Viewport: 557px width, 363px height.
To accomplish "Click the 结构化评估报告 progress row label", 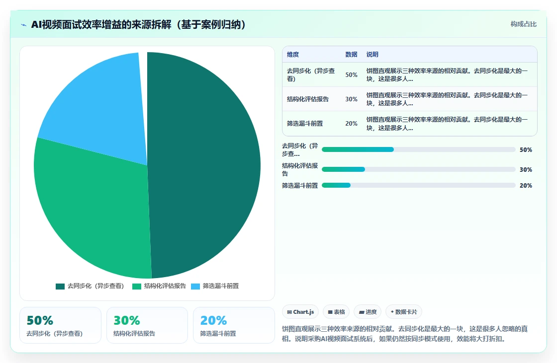I will (300, 170).
